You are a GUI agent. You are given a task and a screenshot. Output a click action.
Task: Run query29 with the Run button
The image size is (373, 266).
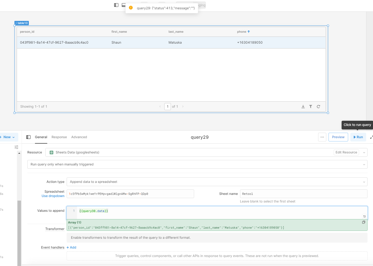point(358,137)
